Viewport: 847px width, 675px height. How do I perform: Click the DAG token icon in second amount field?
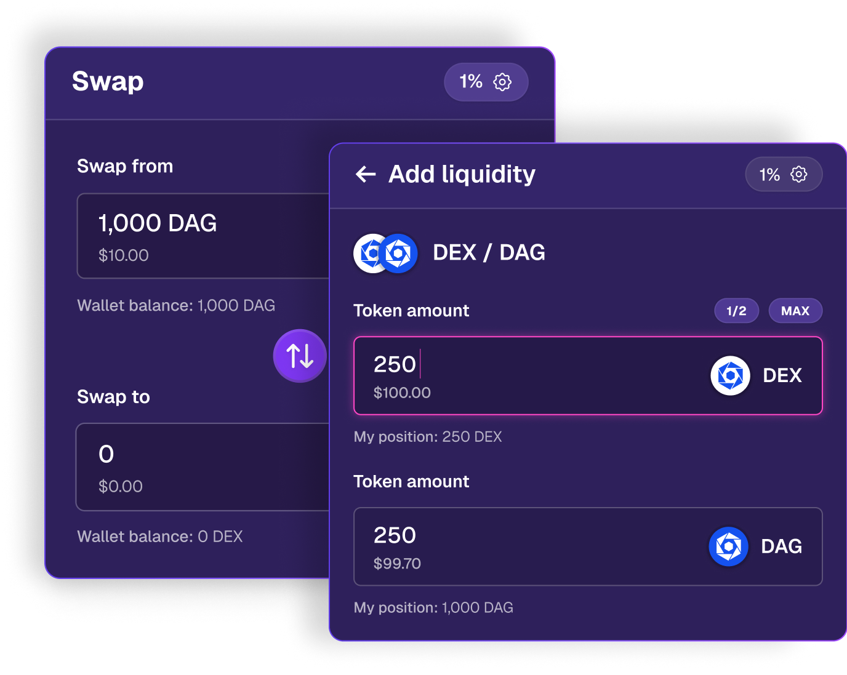(728, 546)
